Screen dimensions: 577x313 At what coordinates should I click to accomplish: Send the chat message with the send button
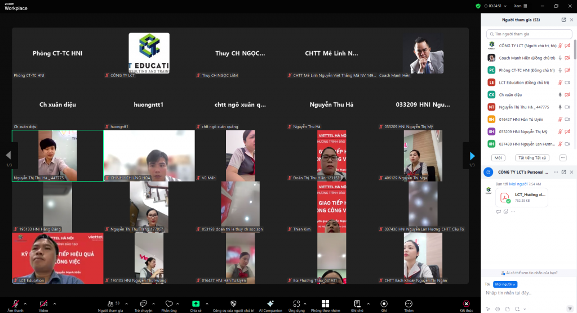[570, 309]
